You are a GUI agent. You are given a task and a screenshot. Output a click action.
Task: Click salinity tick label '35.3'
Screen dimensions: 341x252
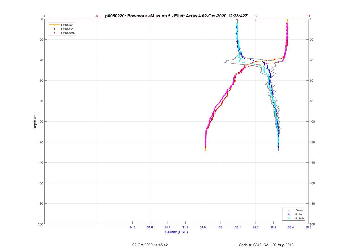pyautogui.click(x=273, y=228)
